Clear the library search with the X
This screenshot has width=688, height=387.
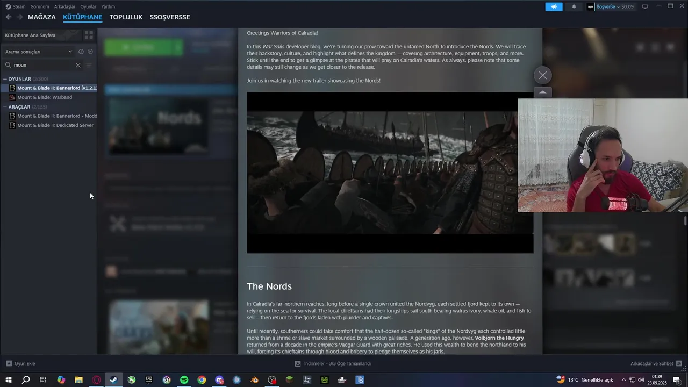(78, 65)
